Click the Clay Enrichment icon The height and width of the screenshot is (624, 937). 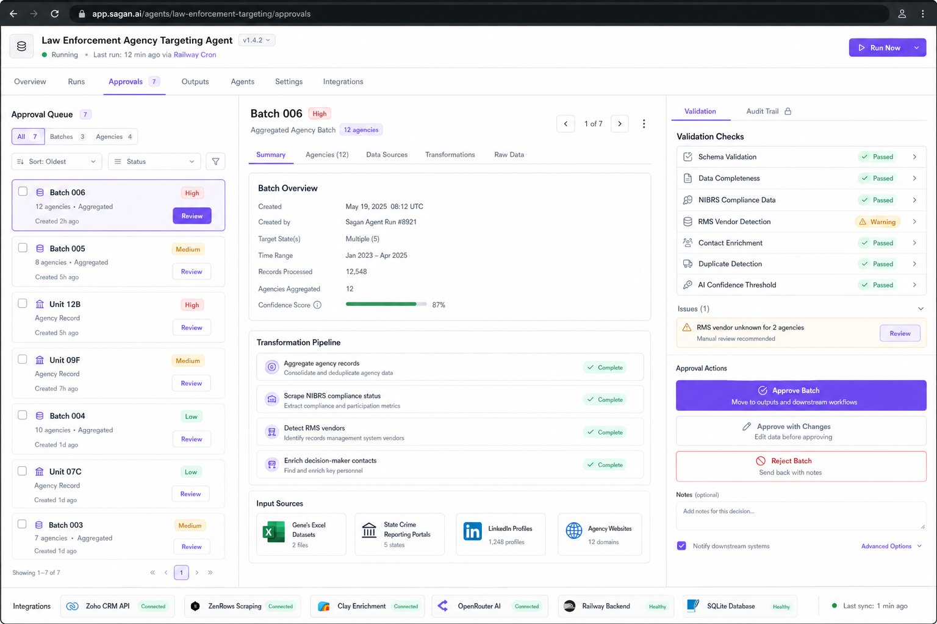tap(324, 606)
